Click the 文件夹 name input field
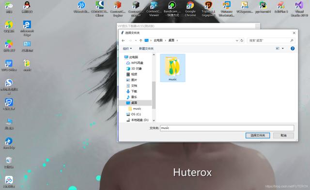Viewport: 310px width, 190px height. pos(227,128)
